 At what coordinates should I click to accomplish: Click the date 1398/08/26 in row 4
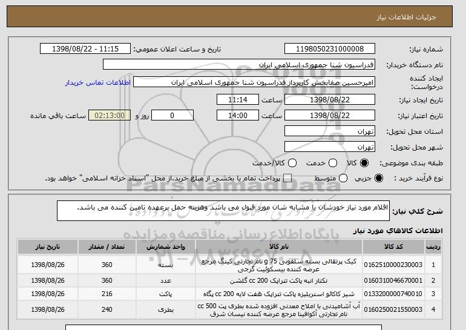[x=48, y=309]
